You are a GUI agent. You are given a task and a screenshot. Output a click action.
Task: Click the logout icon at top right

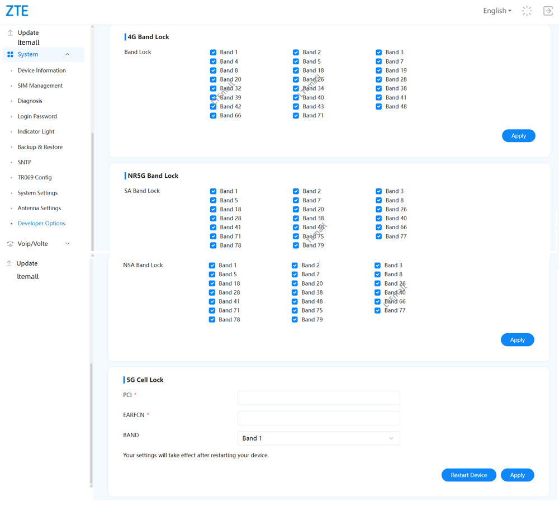(548, 11)
